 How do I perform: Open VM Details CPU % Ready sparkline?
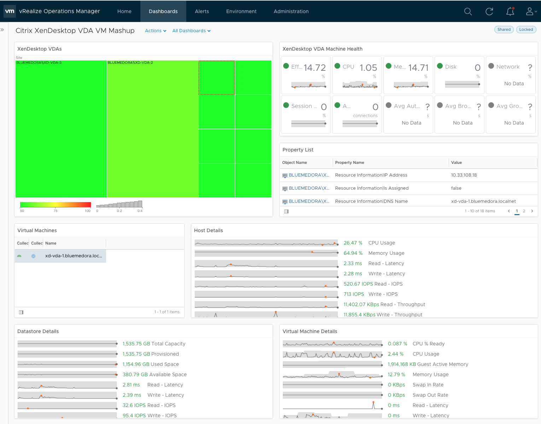click(x=332, y=344)
